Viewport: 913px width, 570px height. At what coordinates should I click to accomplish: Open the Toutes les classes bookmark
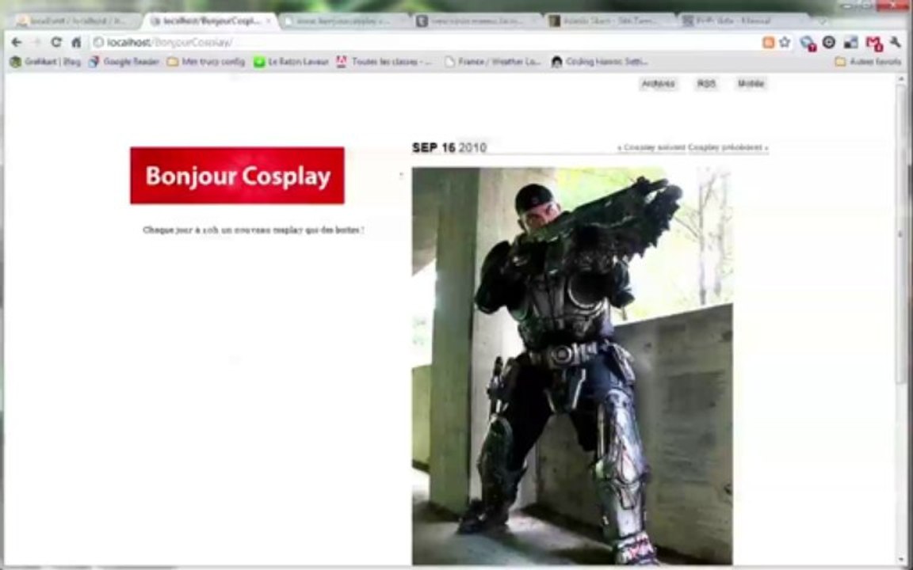pyautogui.click(x=384, y=62)
